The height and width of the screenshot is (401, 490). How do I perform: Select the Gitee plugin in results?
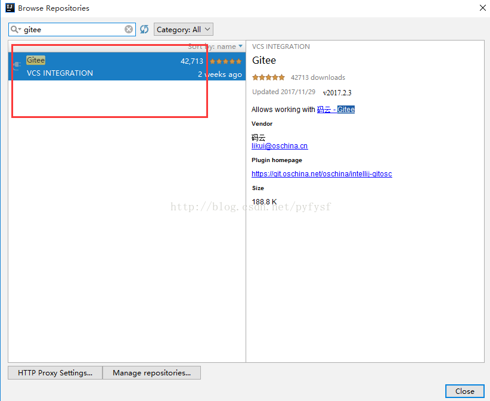(x=127, y=66)
